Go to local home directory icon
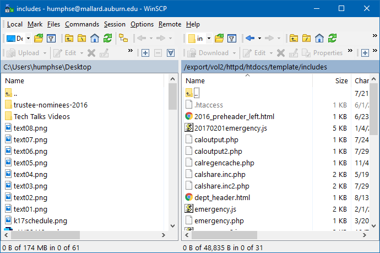The image size is (380, 253). pos(95,39)
